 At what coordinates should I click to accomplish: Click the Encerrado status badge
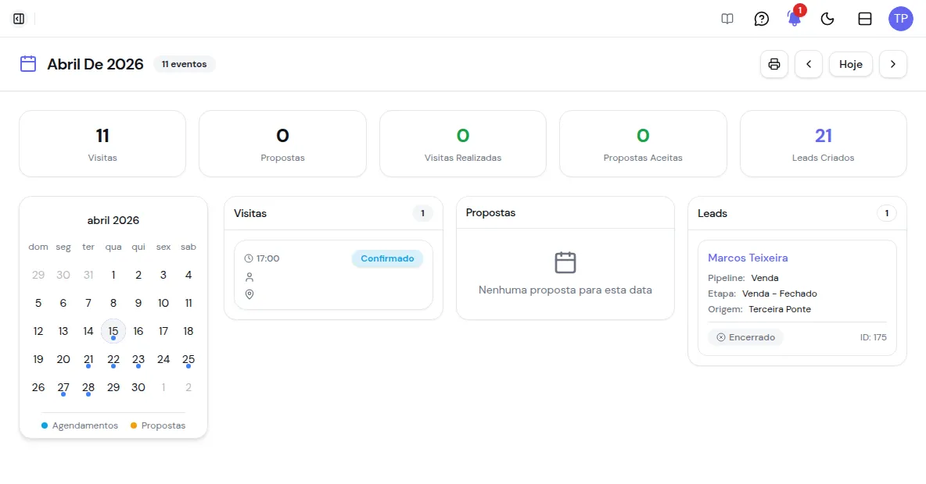coord(745,337)
